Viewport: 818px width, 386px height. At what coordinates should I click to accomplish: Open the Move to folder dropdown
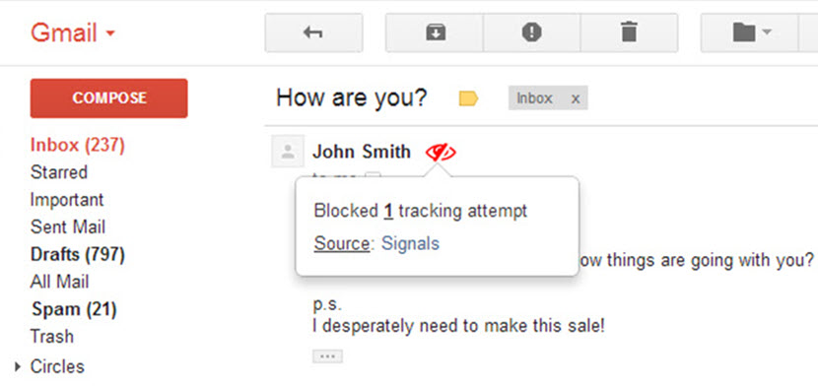(750, 32)
